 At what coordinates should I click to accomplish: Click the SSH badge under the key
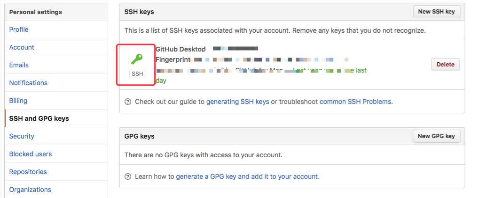click(x=138, y=74)
